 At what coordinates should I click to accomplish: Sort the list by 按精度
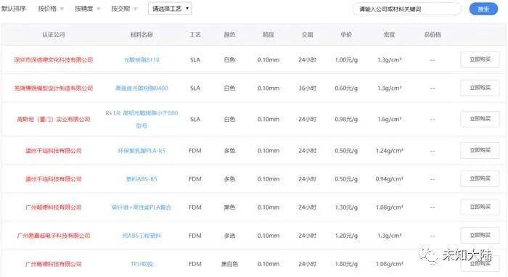coord(84,9)
